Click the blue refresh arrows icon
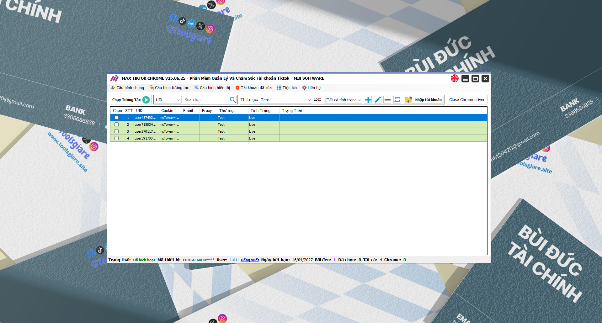This screenshot has width=602, height=323. pyautogui.click(x=397, y=100)
